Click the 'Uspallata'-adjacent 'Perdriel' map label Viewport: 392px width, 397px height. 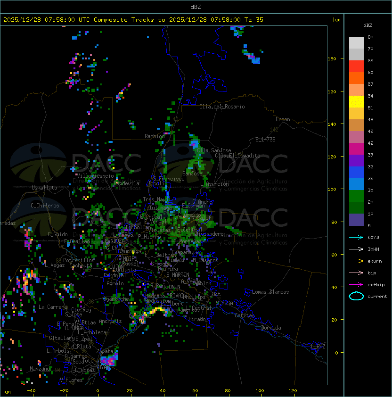[x=115, y=275]
